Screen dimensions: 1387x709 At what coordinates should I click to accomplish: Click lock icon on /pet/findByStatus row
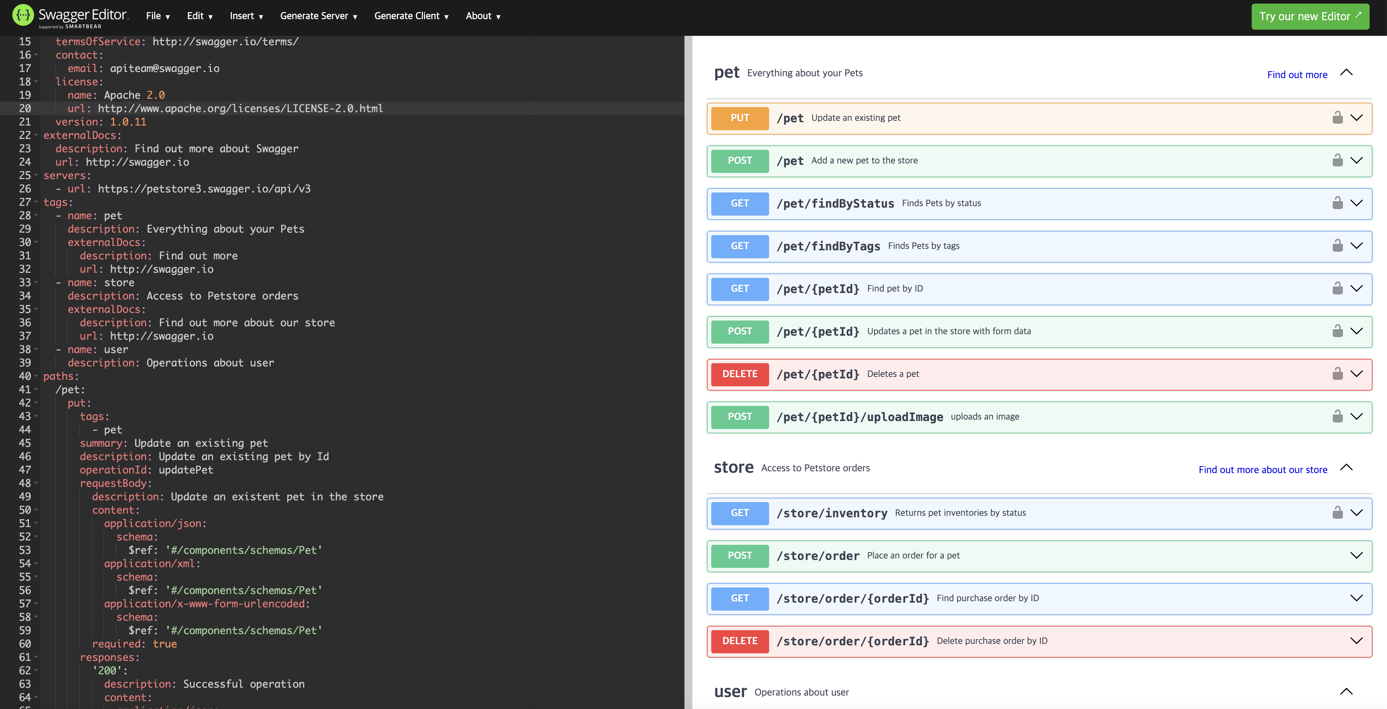(1337, 203)
